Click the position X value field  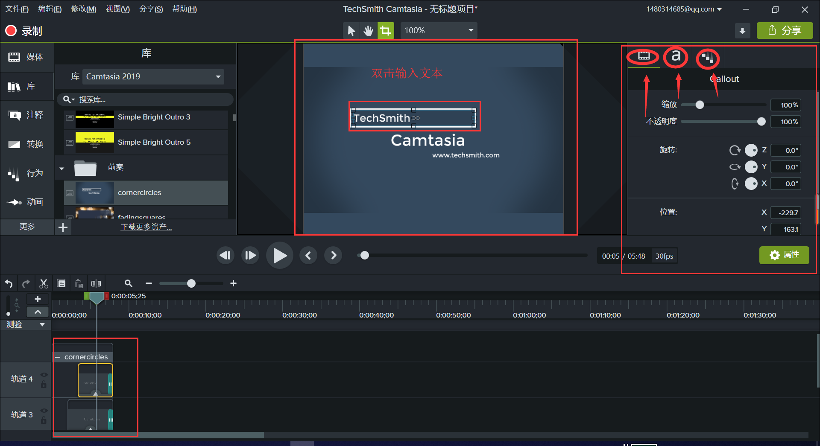pyautogui.click(x=786, y=213)
